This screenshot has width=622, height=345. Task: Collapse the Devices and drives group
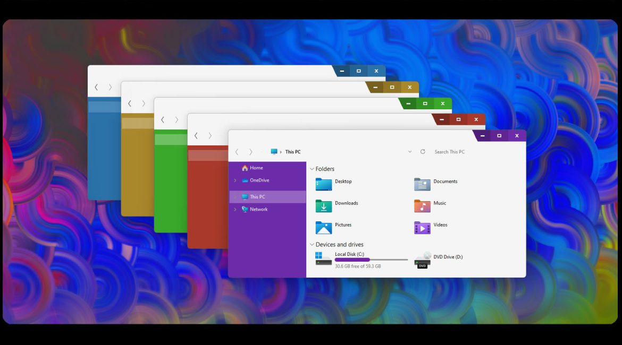pos(312,245)
